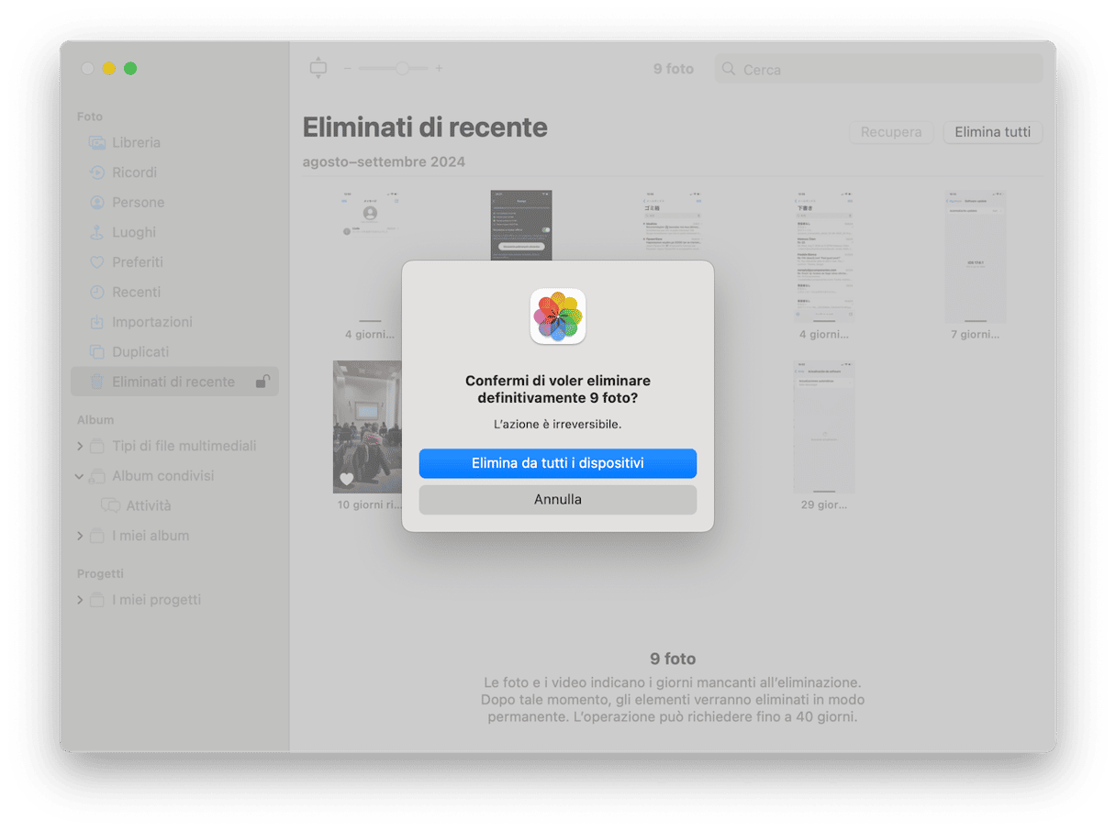1116x831 pixels.
Task: Select the profile avatar screenshot thumbnail
Action: (x=370, y=257)
